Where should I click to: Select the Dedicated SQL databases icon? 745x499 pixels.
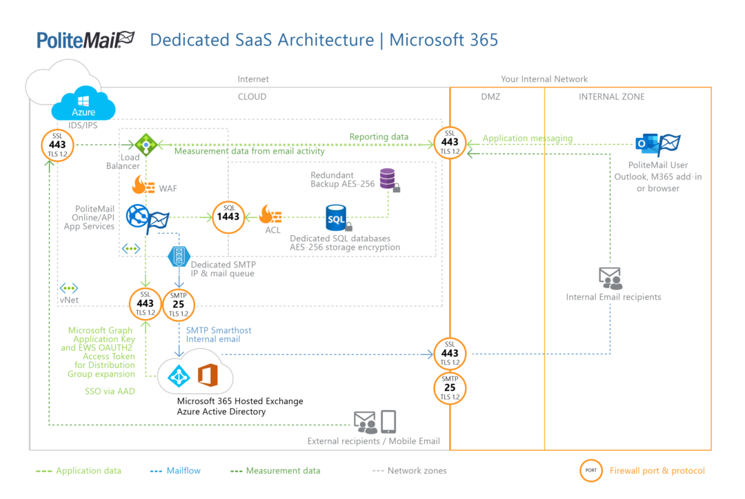[338, 218]
